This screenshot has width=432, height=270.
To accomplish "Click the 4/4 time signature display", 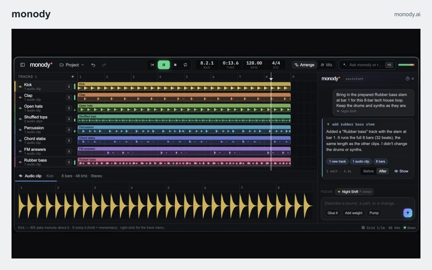I will pyautogui.click(x=276, y=65).
